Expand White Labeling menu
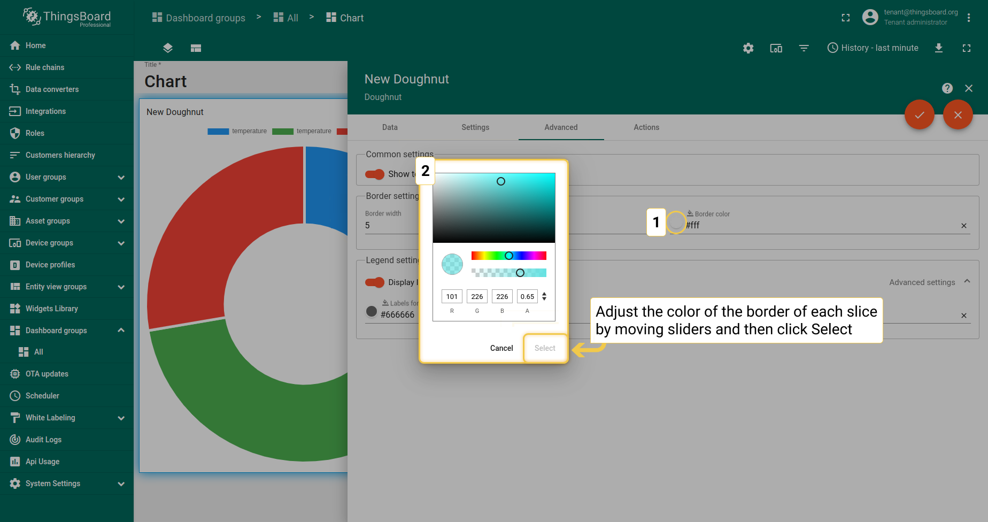The image size is (988, 522). (x=121, y=418)
